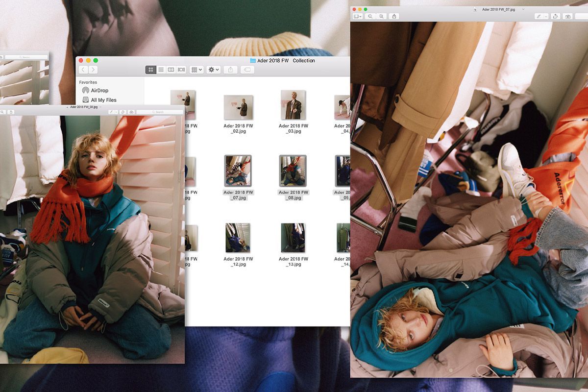Click the Ader 2018 FW_03.jpg file name
The width and height of the screenshot is (588, 392).
point(293,128)
